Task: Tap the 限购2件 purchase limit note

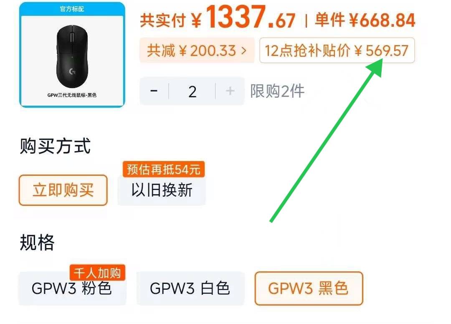Action: pyautogui.click(x=277, y=91)
